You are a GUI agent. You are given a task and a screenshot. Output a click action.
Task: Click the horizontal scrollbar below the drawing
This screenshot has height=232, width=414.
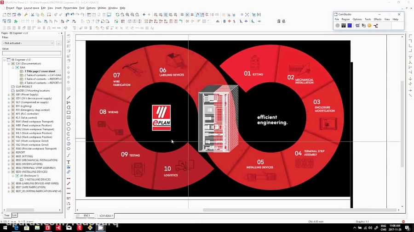coord(299,210)
